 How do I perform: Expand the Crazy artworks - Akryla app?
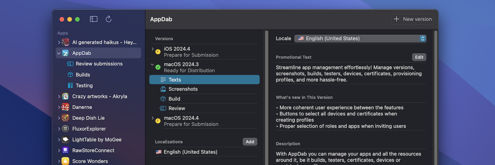click(x=59, y=96)
